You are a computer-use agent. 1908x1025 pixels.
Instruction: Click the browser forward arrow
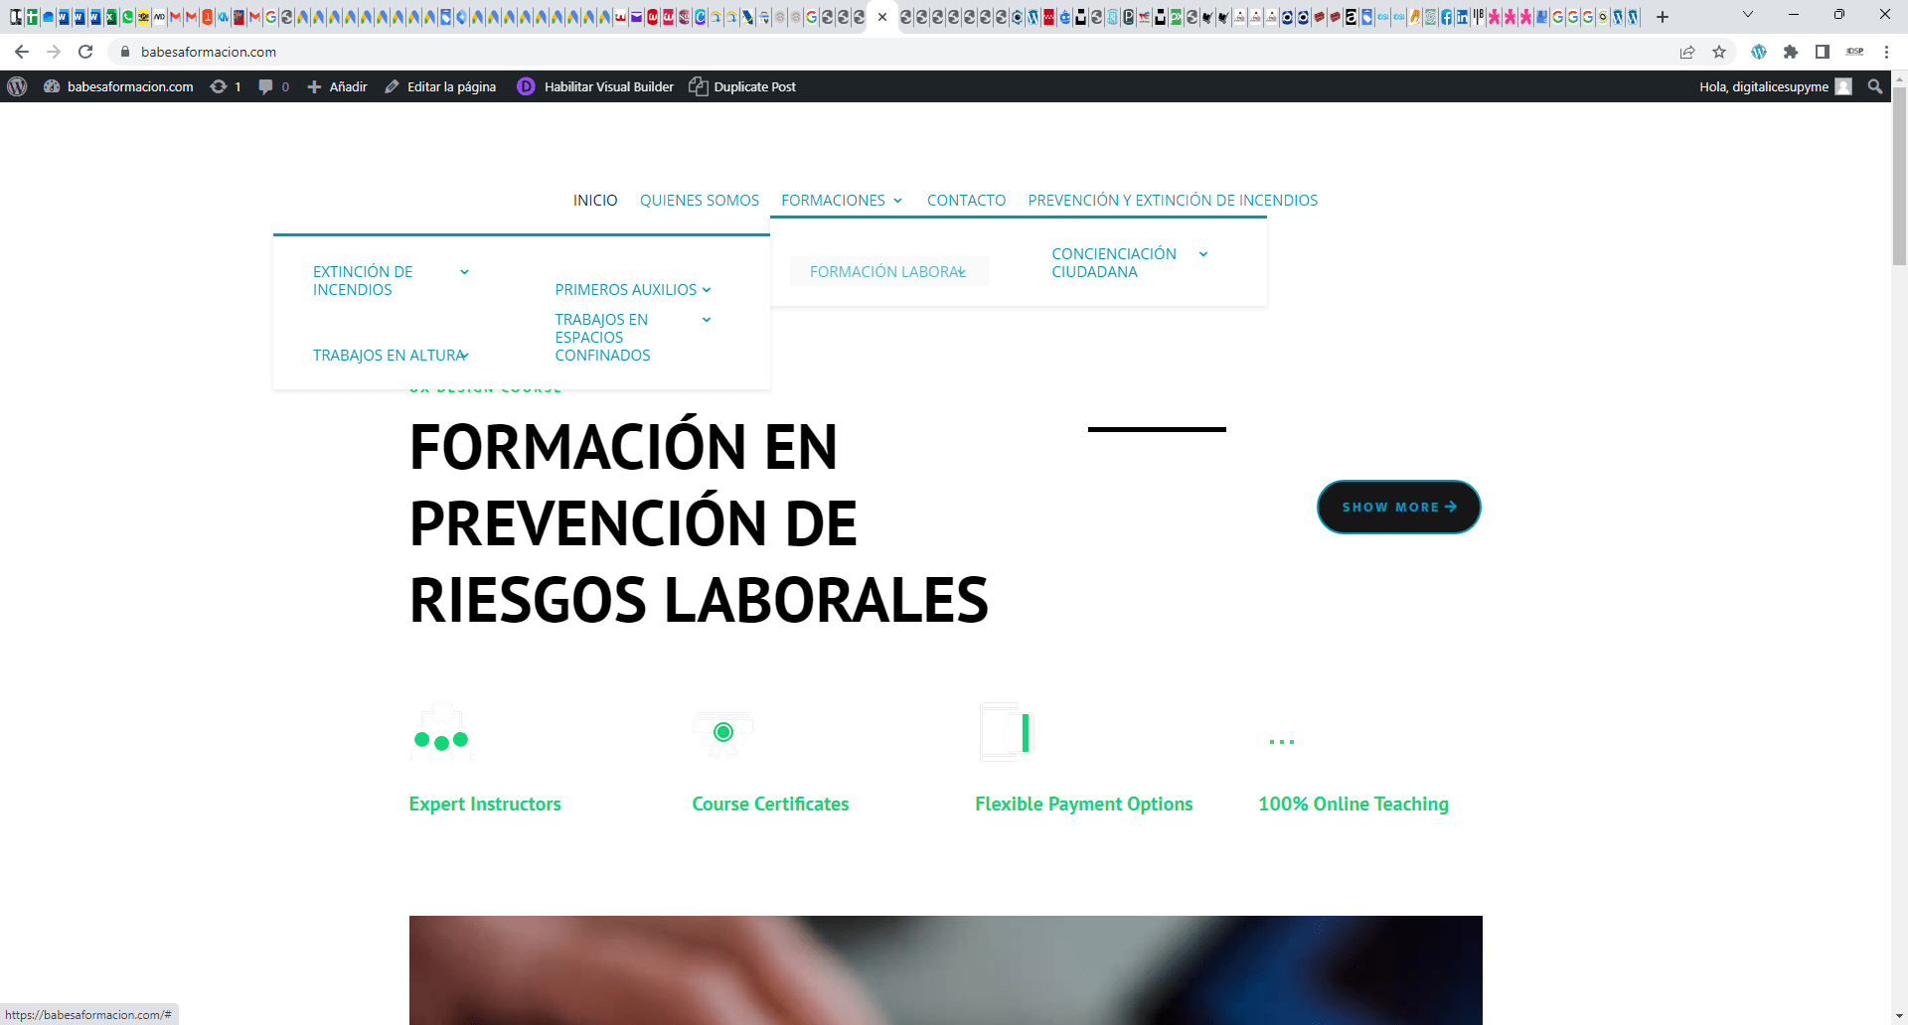(x=54, y=52)
